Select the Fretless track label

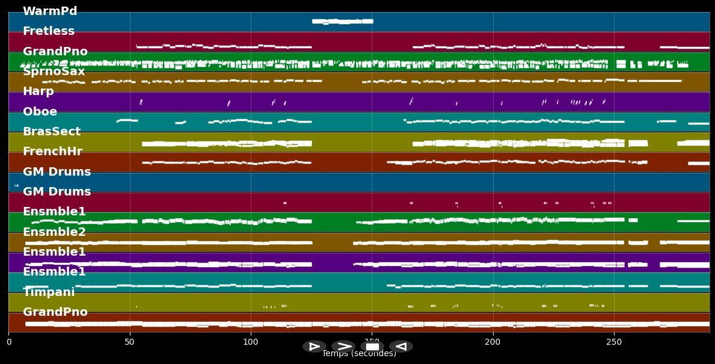click(x=49, y=31)
